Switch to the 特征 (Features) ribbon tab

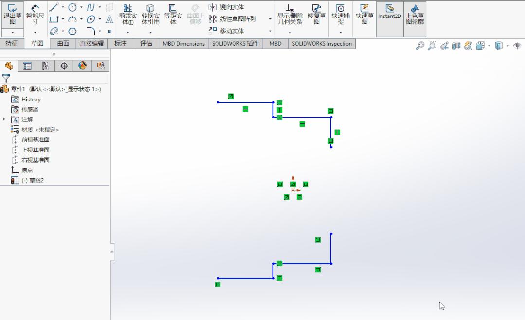point(13,43)
